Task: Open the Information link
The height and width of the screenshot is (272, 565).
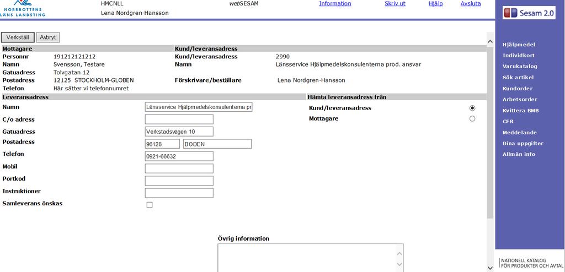Action: (335, 4)
